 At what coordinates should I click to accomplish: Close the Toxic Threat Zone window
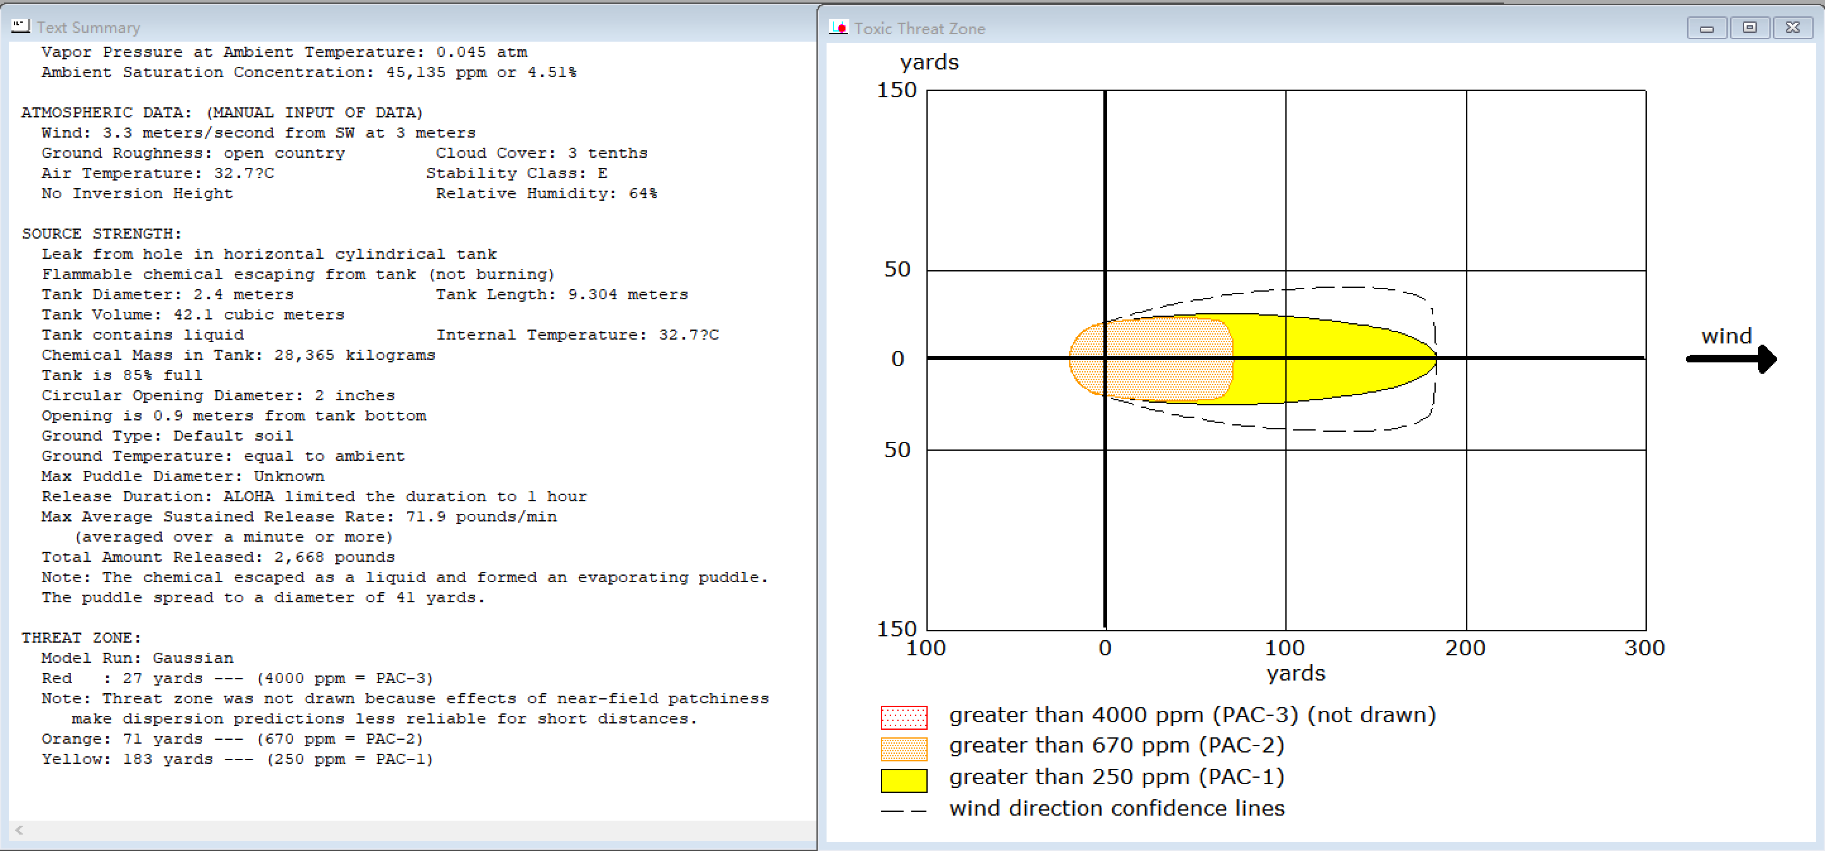[x=1792, y=28]
